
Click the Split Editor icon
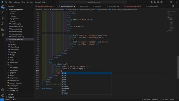173,6
